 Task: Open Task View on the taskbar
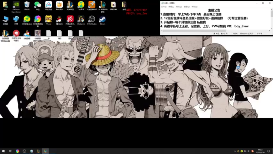point(10,151)
